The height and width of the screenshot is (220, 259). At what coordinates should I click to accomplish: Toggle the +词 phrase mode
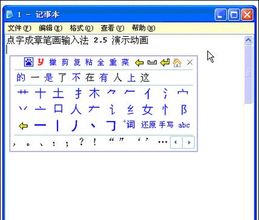point(129,125)
